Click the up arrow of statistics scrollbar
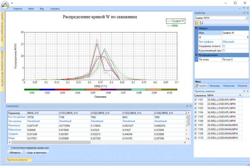This screenshot has height=166, width=250. (x=188, y=113)
